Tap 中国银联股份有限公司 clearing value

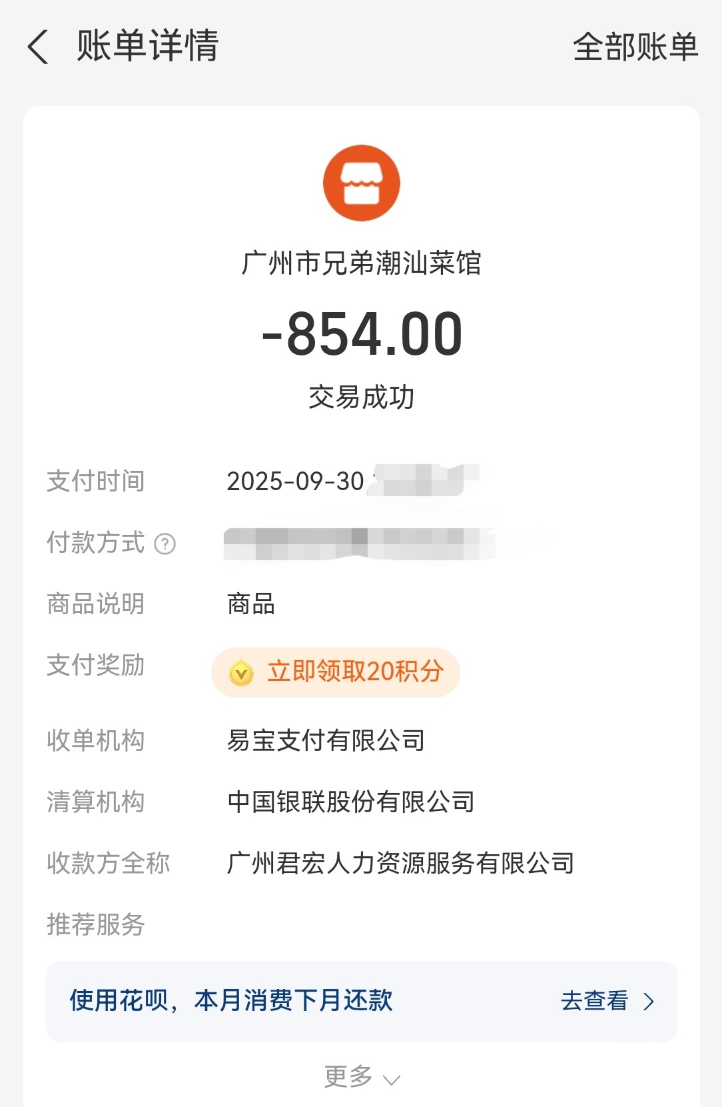pos(350,802)
